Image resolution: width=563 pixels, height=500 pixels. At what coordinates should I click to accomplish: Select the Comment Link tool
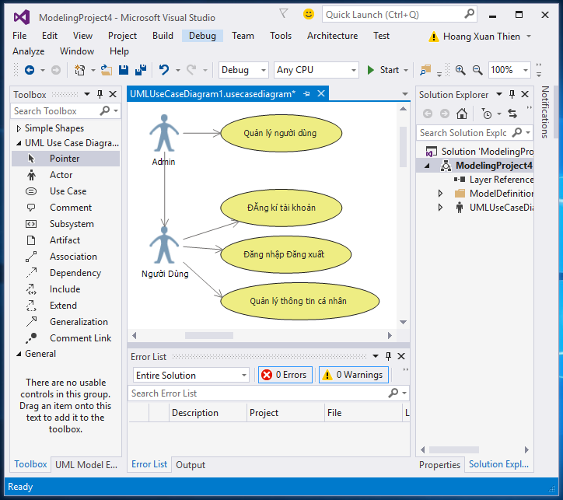pyautogui.click(x=80, y=338)
